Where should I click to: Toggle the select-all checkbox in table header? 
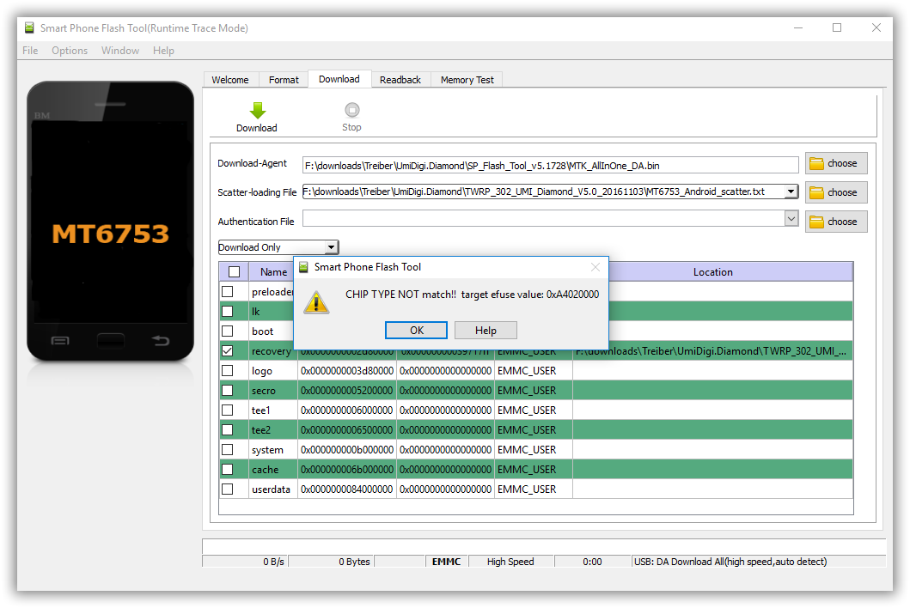click(x=234, y=272)
